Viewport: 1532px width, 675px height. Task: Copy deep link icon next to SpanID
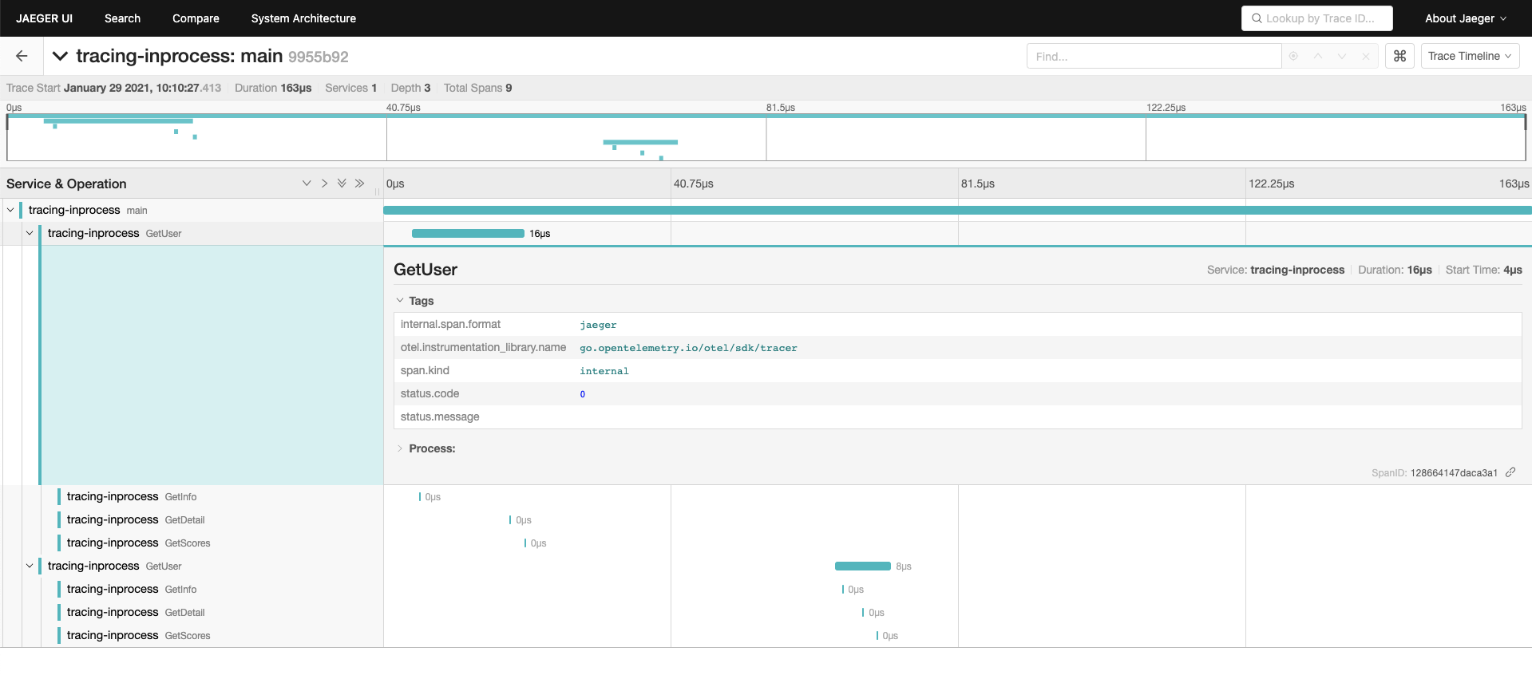(1510, 472)
